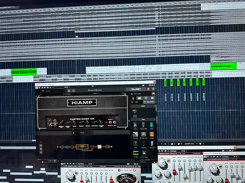
Task: Click the OUTPUT level slider in AmpliTube
Action: coord(151,162)
